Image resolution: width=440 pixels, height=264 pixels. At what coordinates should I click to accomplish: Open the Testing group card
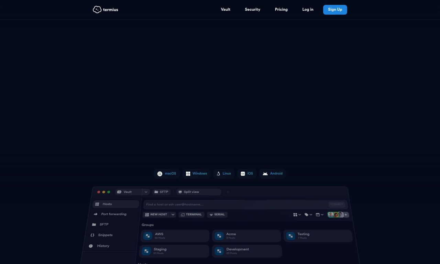tap(318, 236)
